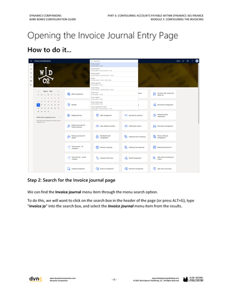The width and height of the screenshot is (233, 301).
Task: Click the invoice search box in the header
Action: 114,61
